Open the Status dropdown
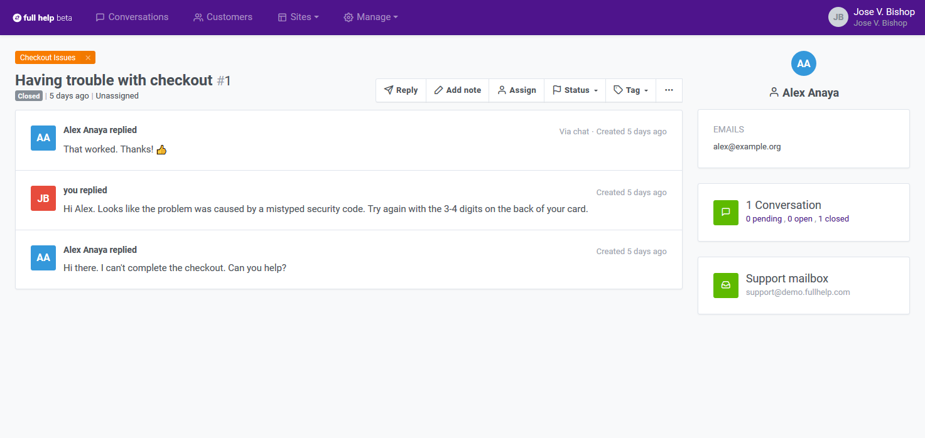The width and height of the screenshot is (925, 438). tap(575, 90)
